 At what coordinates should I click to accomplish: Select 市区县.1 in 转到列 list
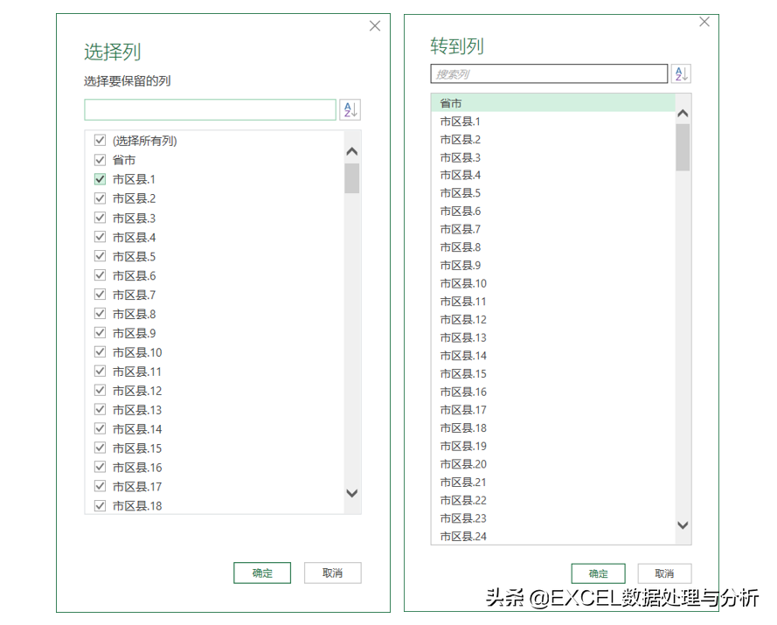[553, 122]
